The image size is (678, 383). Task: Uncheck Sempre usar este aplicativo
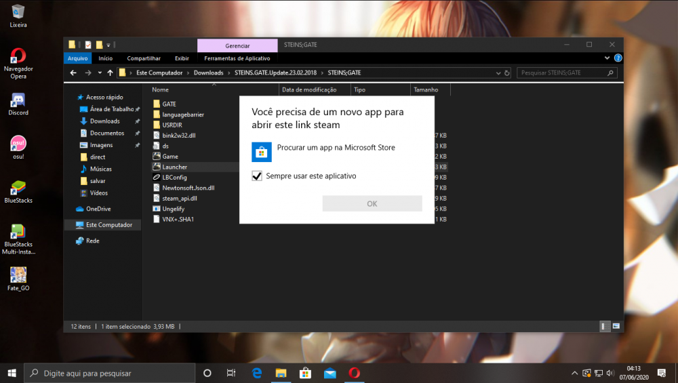(x=257, y=176)
